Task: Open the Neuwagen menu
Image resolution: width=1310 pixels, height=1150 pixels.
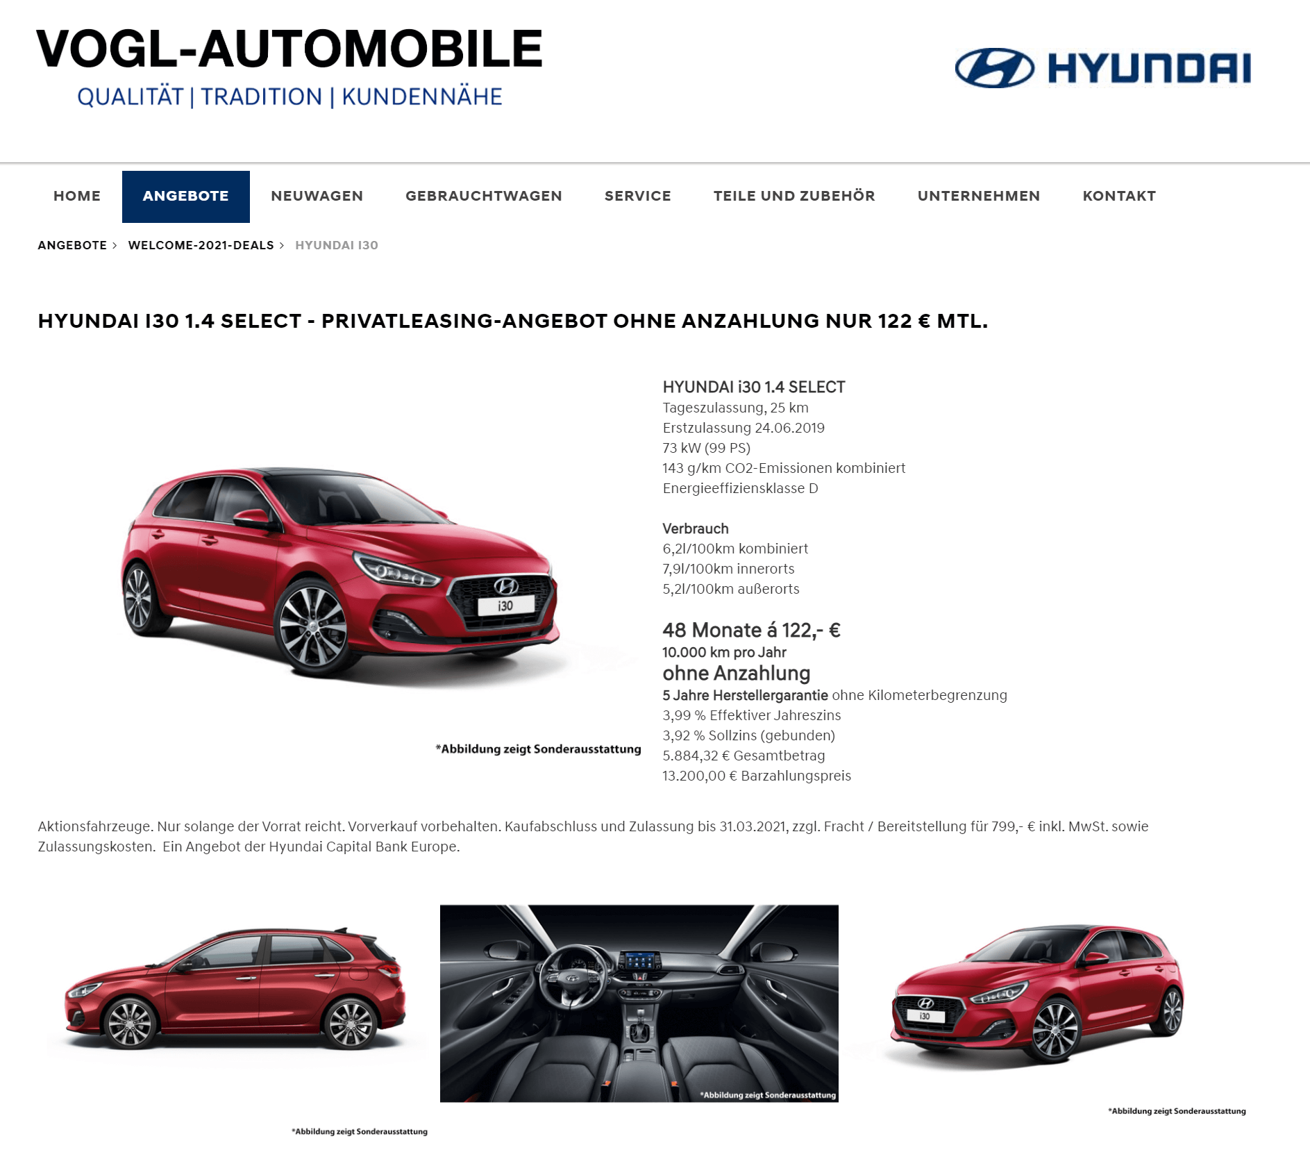Action: pyautogui.click(x=317, y=197)
